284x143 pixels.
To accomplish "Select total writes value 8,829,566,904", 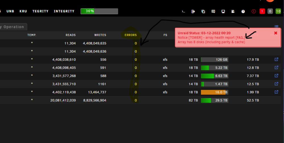I will (x=95, y=100).
